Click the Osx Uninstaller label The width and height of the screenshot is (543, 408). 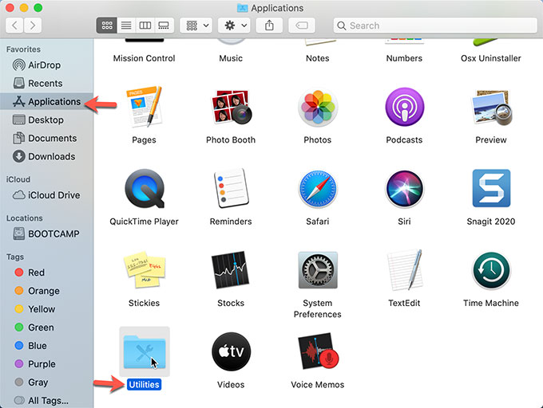491,58
